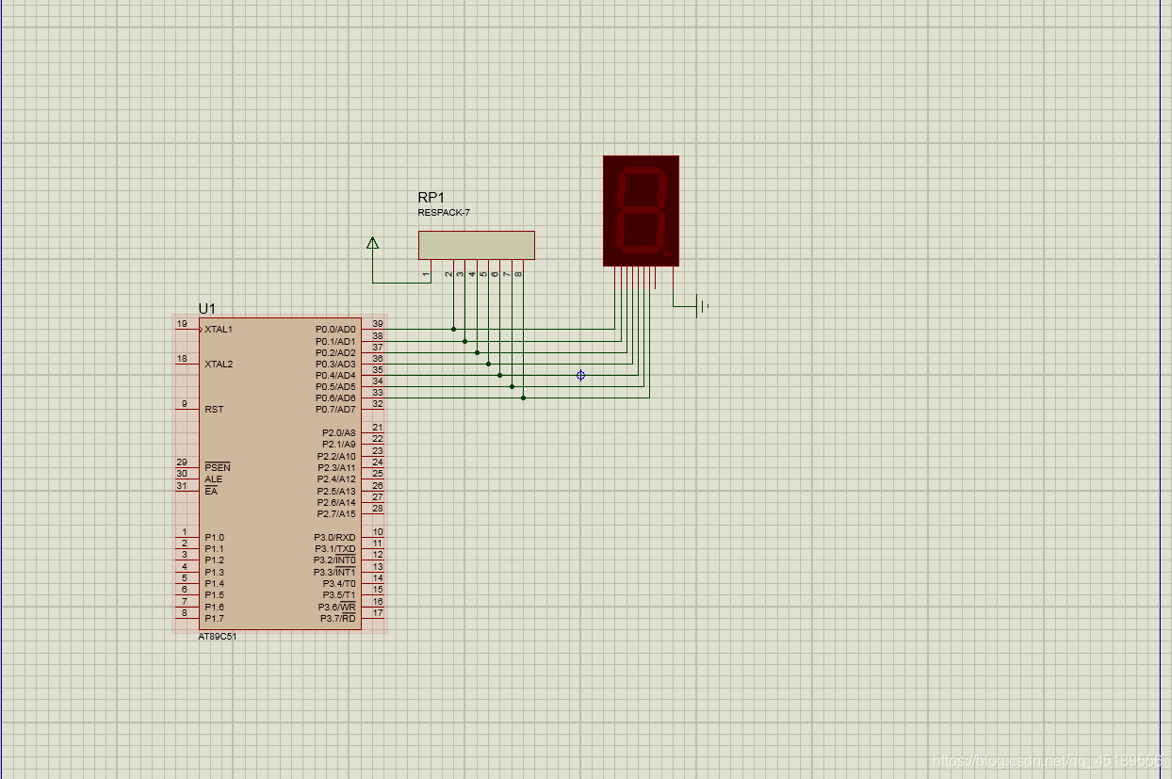Image resolution: width=1172 pixels, height=779 pixels.
Task: Select the RP1 resistor pack body
Action: click(x=477, y=245)
